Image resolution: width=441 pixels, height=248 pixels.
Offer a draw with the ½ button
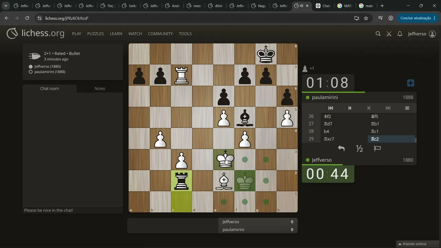tap(359, 148)
